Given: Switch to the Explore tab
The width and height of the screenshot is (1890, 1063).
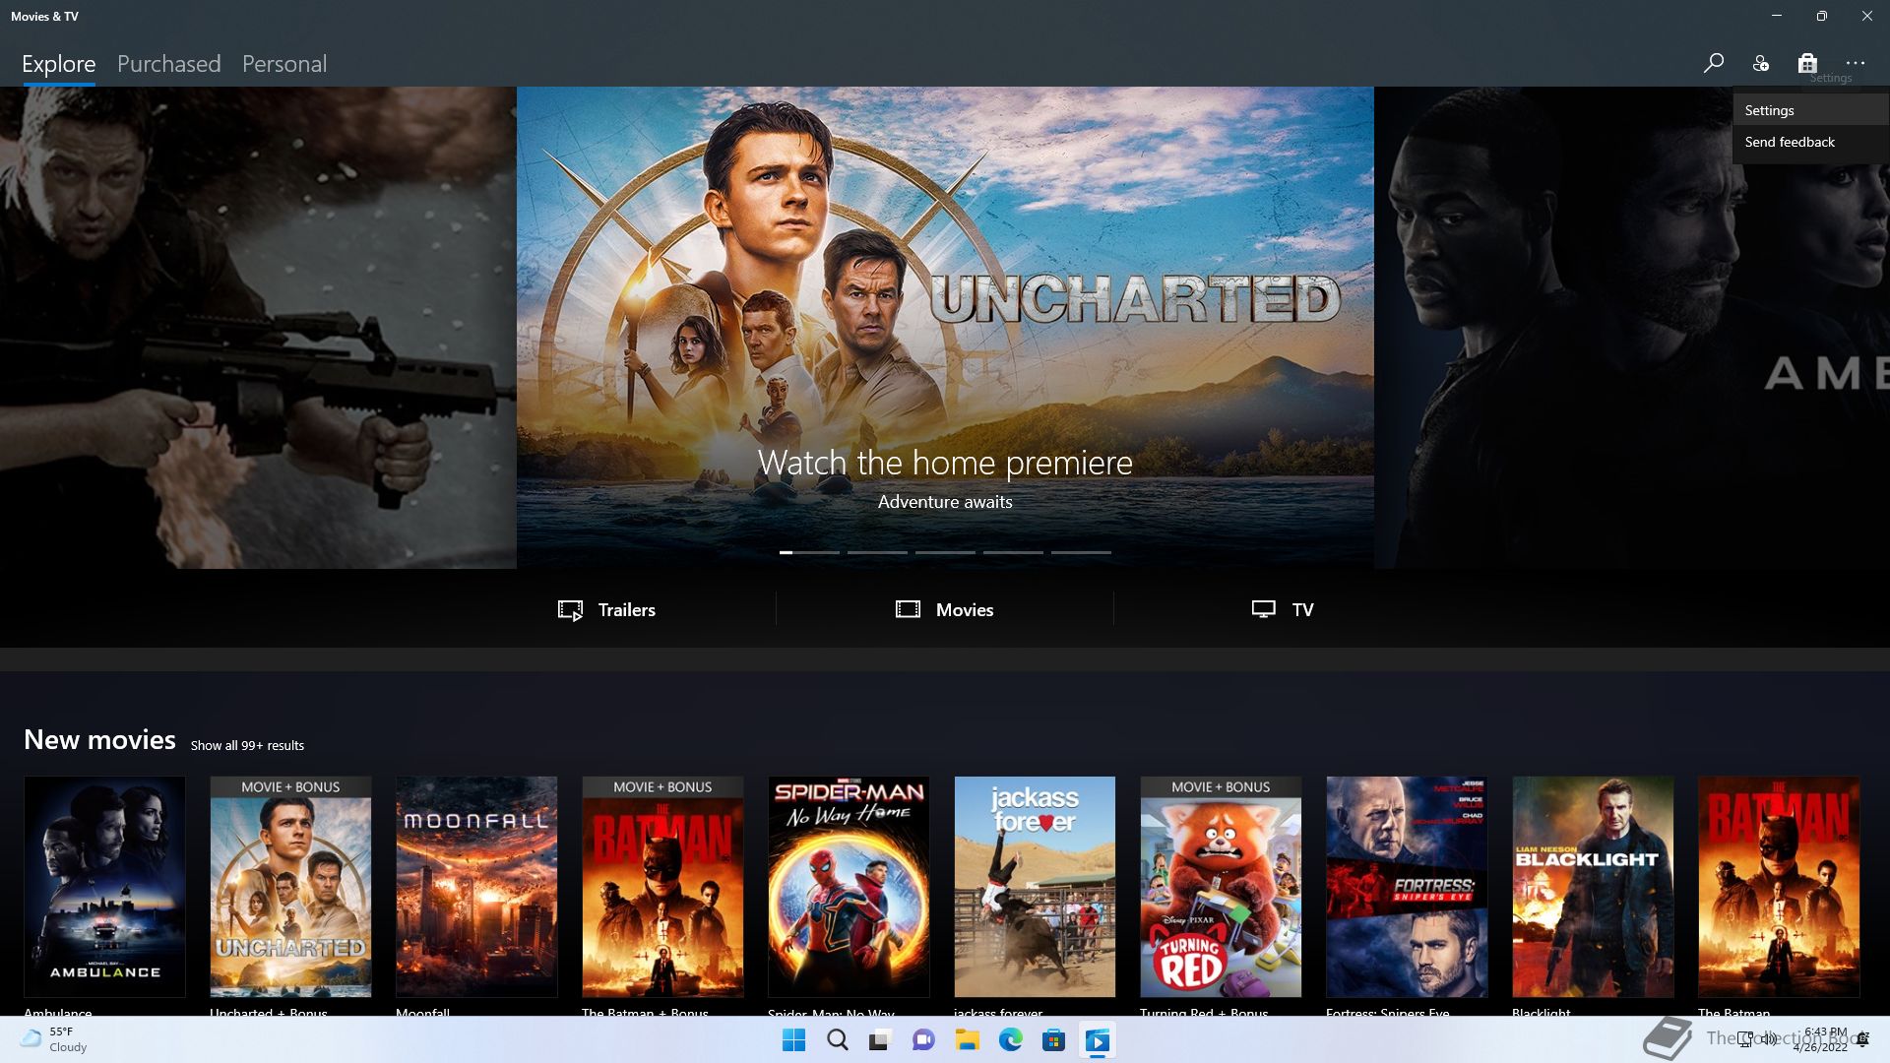Looking at the screenshot, I should coord(59,64).
